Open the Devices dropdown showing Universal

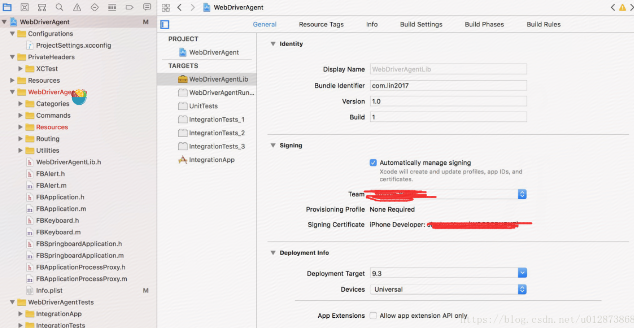[x=448, y=289]
